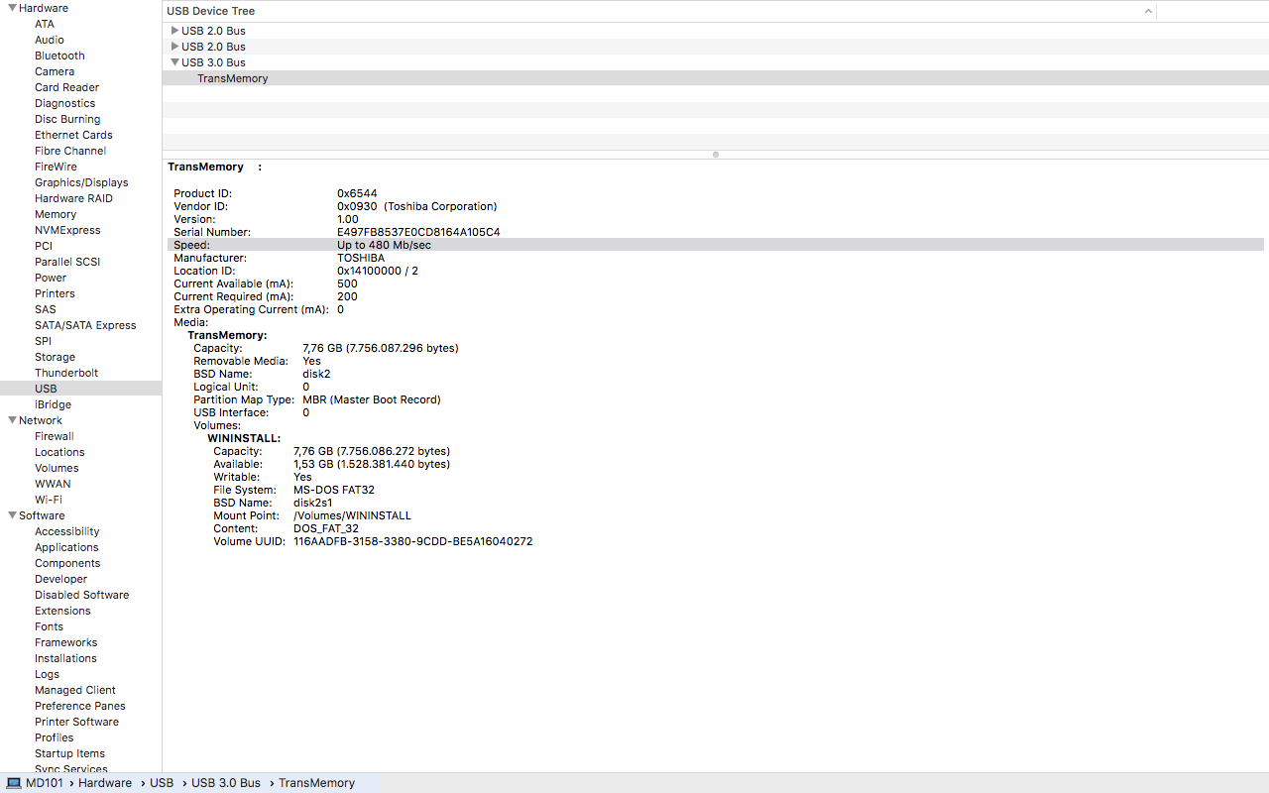The width and height of the screenshot is (1269, 793).
Task: View Extensions list
Action: (x=62, y=611)
